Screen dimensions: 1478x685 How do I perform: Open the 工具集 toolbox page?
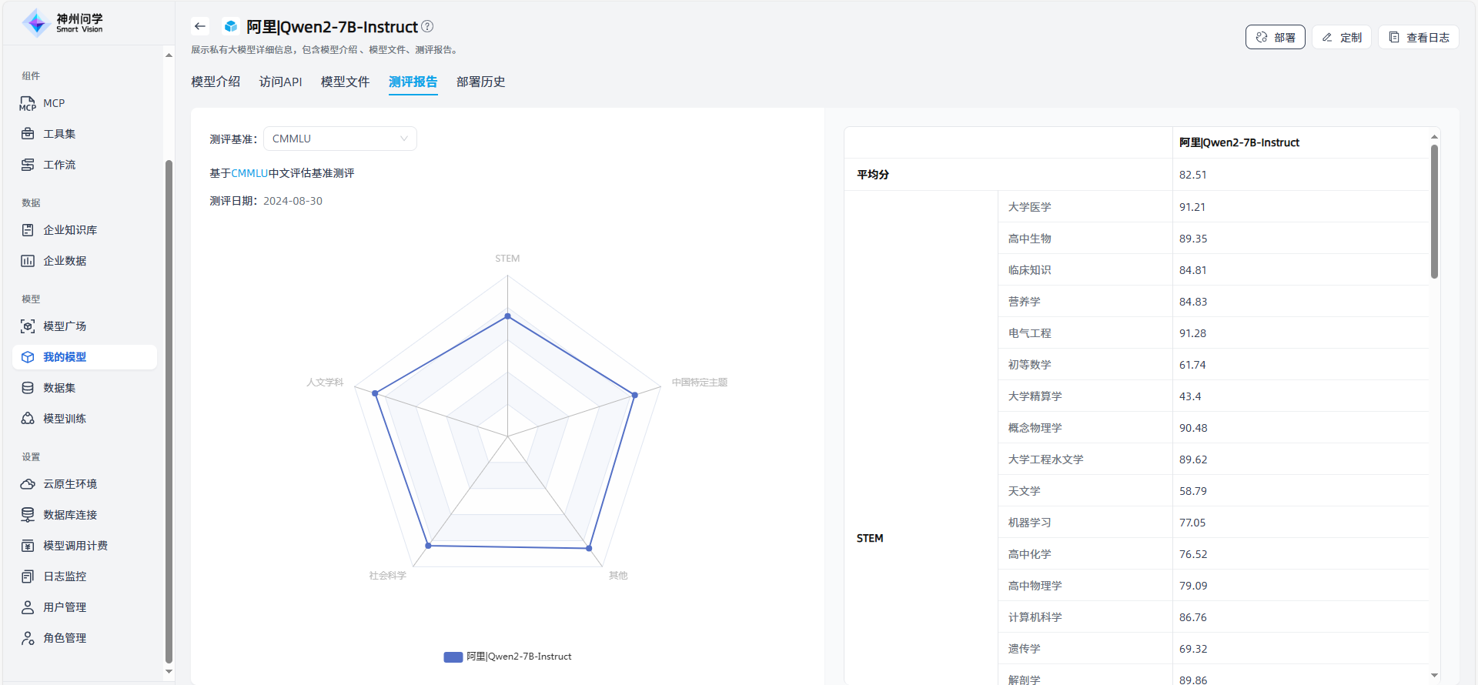coord(59,134)
